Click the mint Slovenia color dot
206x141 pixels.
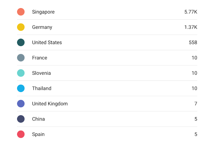pyautogui.click(x=21, y=73)
